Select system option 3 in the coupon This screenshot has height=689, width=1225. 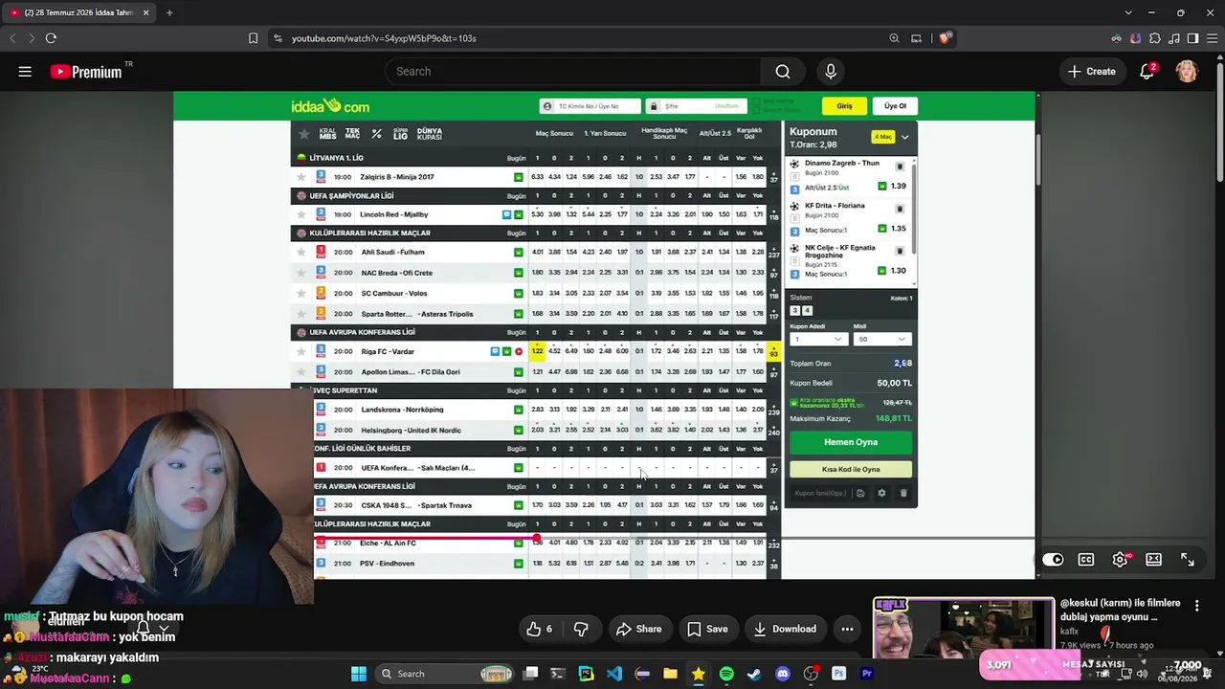pyautogui.click(x=795, y=311)
